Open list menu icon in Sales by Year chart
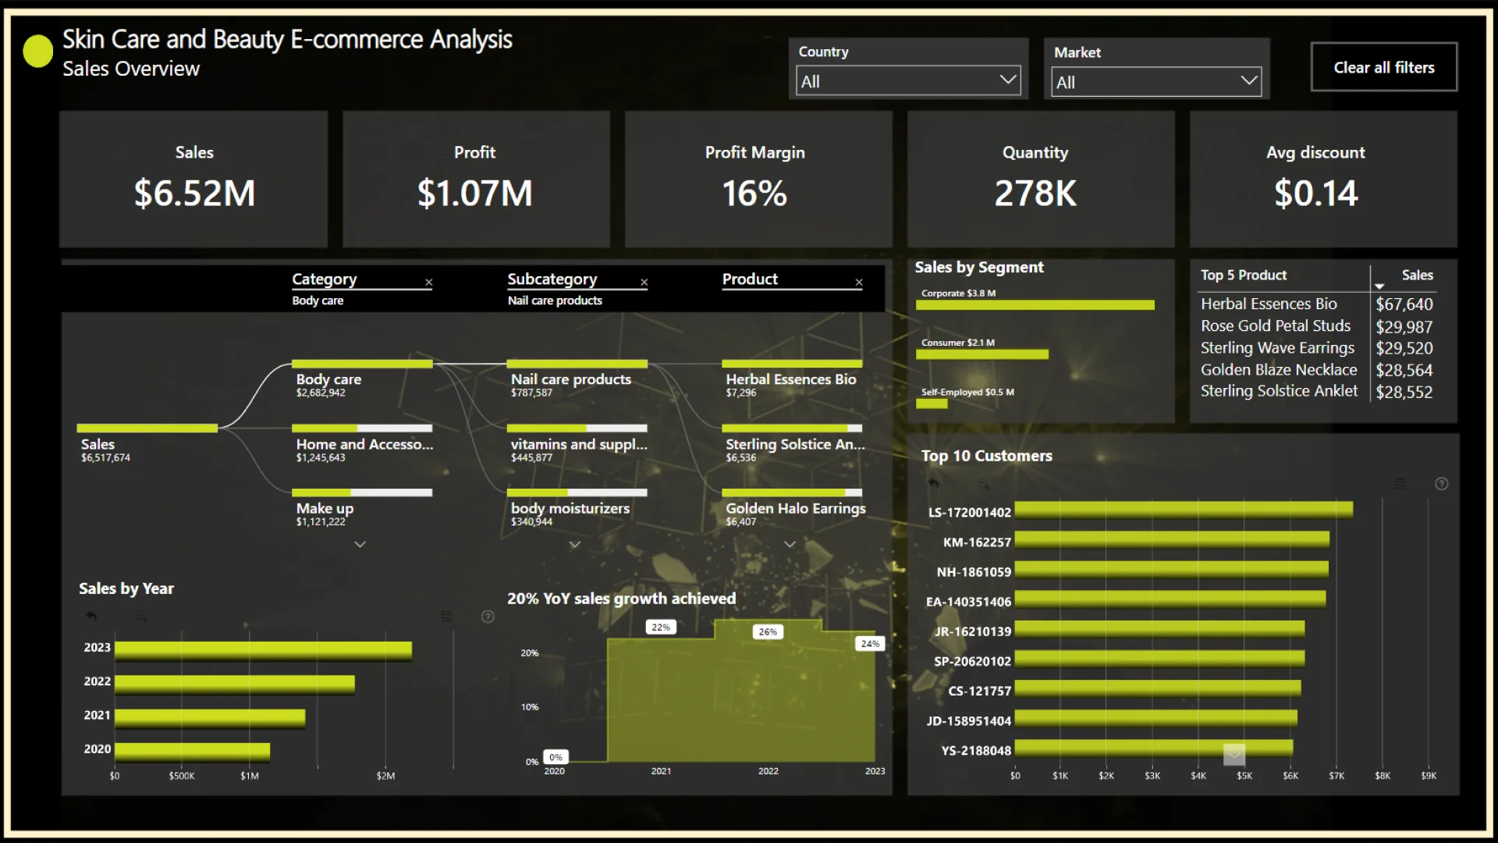 tap(446, 617)
